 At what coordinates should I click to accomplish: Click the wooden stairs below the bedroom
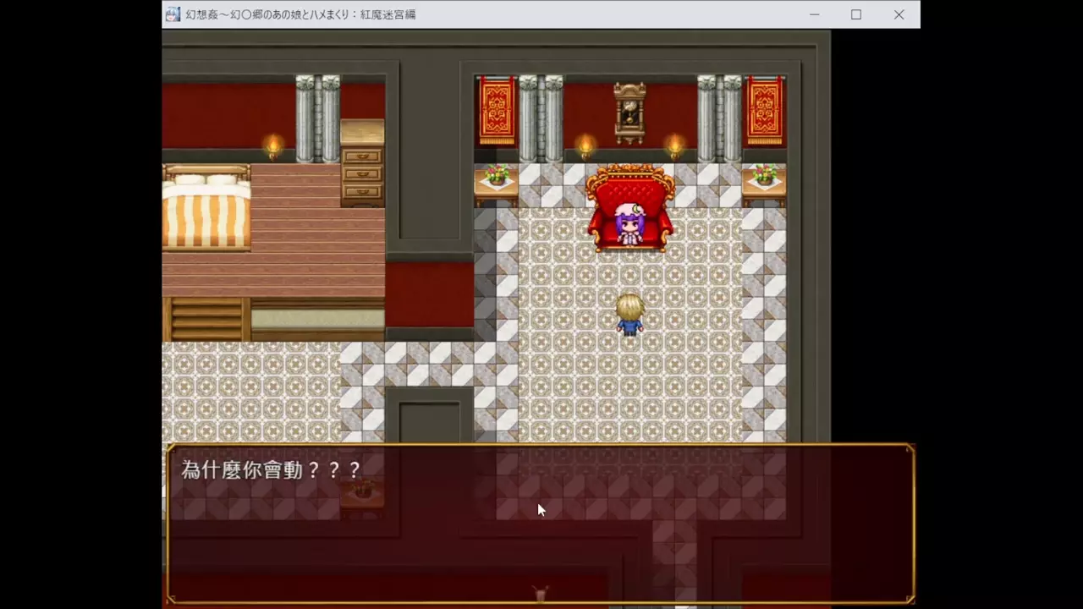click(x=206, y=319)
